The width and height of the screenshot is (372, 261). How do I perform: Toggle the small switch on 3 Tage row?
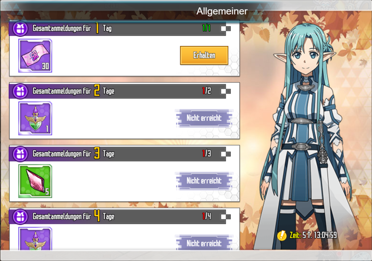click(x=226, y=154)
